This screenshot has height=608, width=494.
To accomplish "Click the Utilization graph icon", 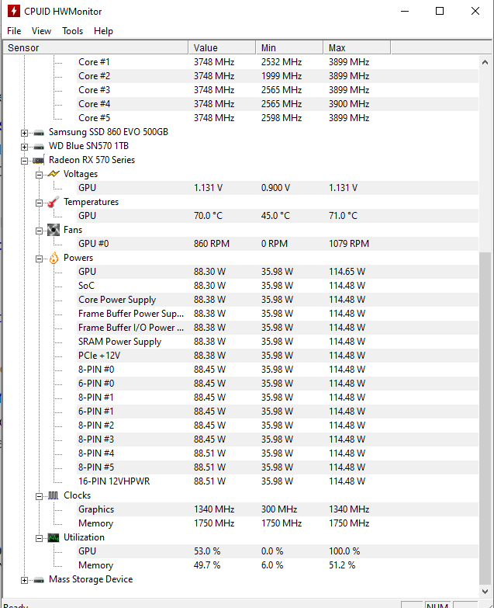I will click(x=54, y=537).
